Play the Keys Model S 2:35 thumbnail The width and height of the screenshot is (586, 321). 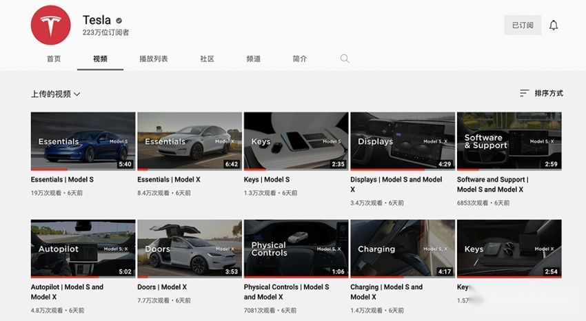coord(296,141)
